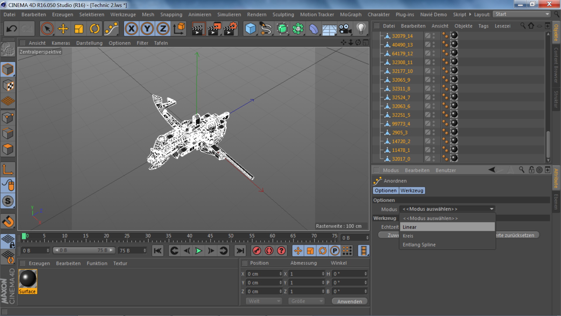The image size is (561, 316).
Task: Search objects with the magnifier icon
Action: (523, 26)
